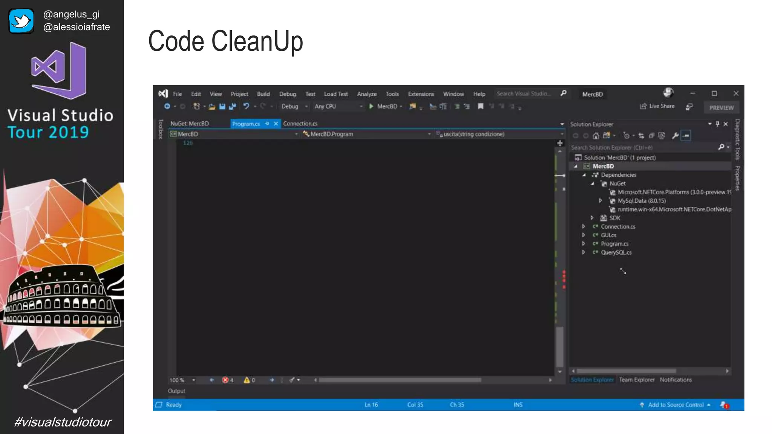Click the New Project toolbar icon
Viewport: 772px width, 434px height.
point(196,107)
